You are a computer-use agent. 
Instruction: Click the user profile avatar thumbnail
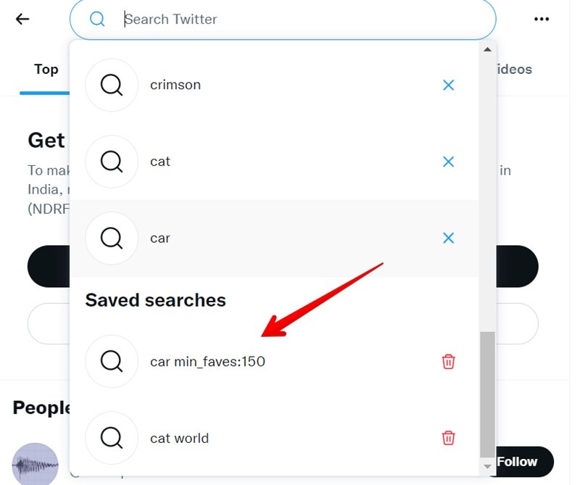34,464
